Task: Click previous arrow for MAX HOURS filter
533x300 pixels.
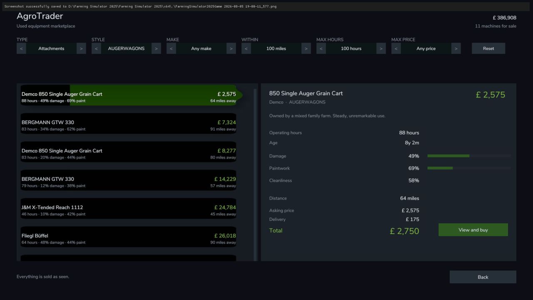Action: 321,48
